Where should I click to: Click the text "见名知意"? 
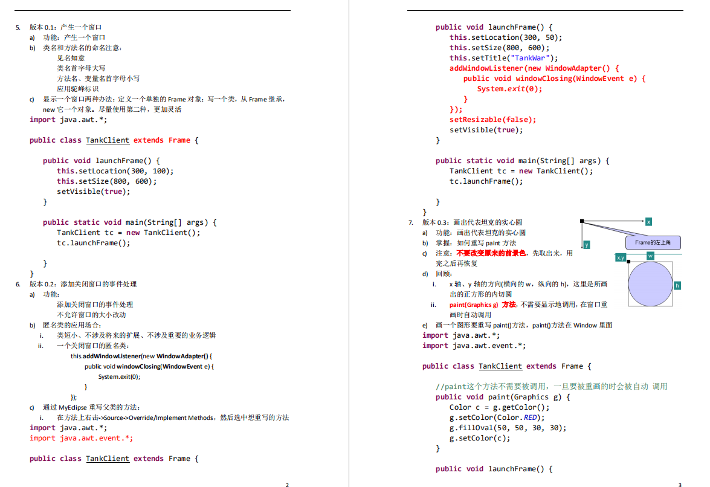pos(71,58)
